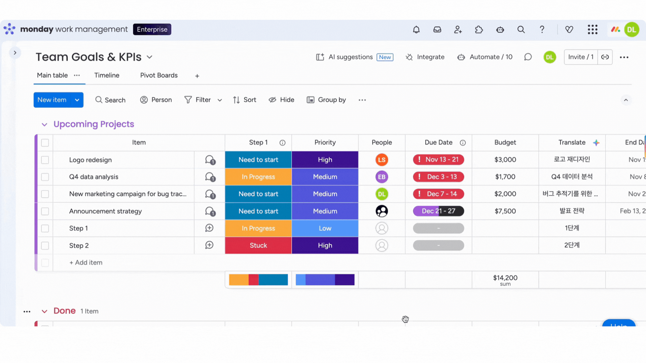Open the notifications bell

coord(416,30)
